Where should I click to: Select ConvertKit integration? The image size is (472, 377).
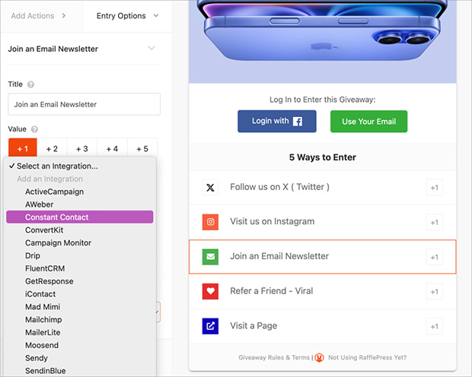80,230
